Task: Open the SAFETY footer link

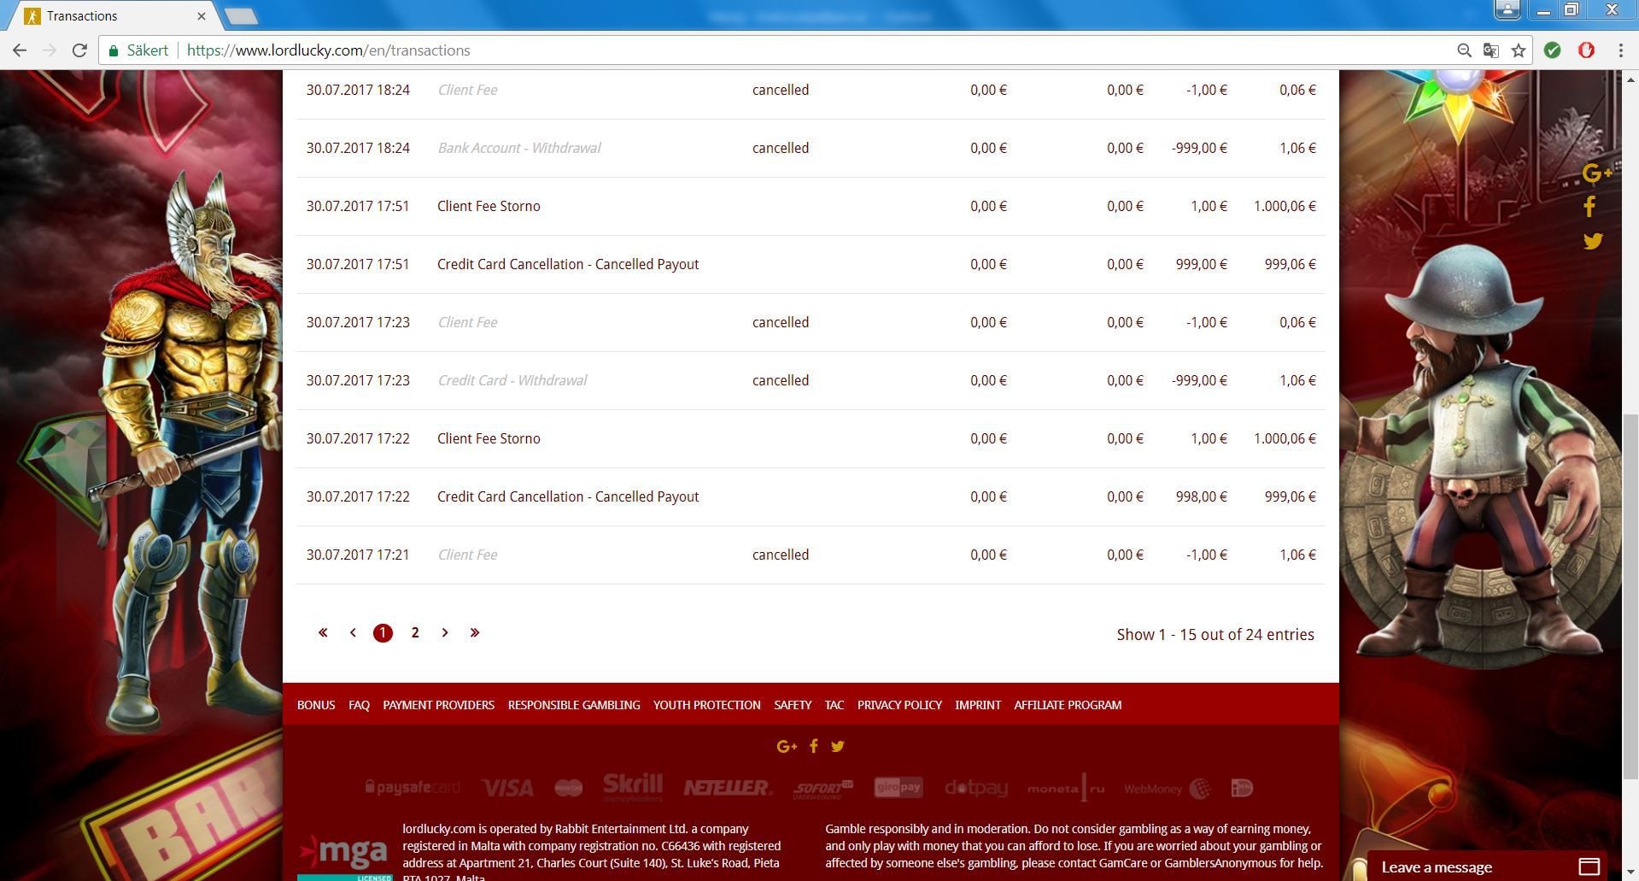Action: pos(793,705)
